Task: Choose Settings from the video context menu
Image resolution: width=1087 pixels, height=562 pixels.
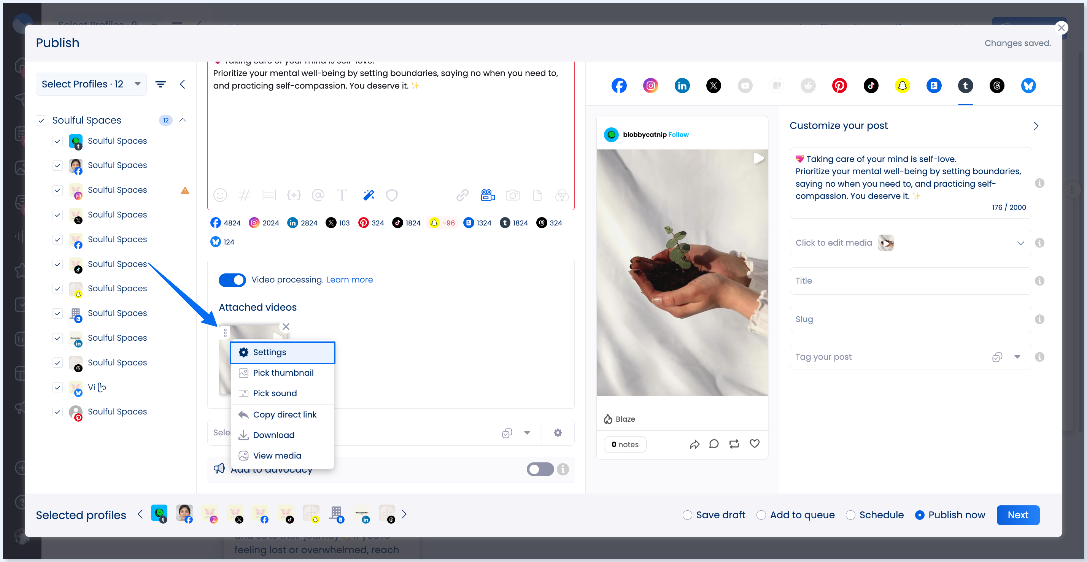Action: [x=282, y=352]
